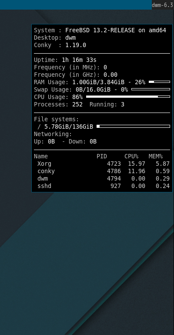The image size is (174, 335).
Task: Click the Networking: heading
Action: 53,134
